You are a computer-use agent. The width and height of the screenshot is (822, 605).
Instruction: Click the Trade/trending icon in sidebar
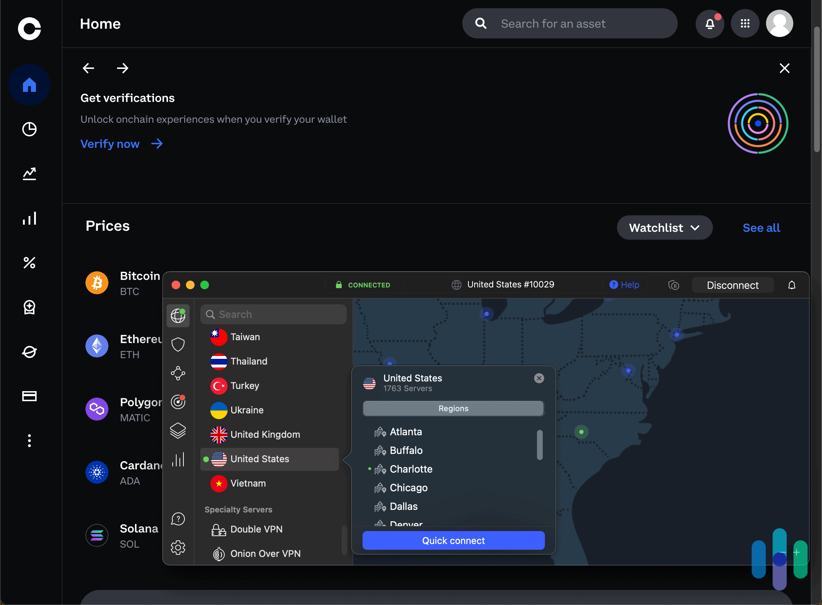coord(29,174)
